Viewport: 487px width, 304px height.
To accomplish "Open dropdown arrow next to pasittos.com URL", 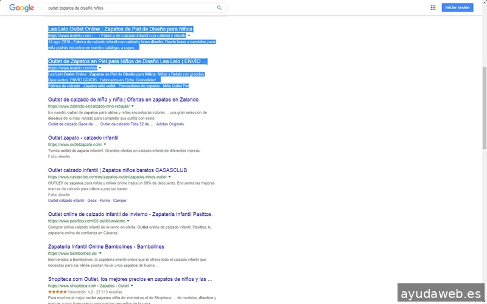I will coord(128,221).
